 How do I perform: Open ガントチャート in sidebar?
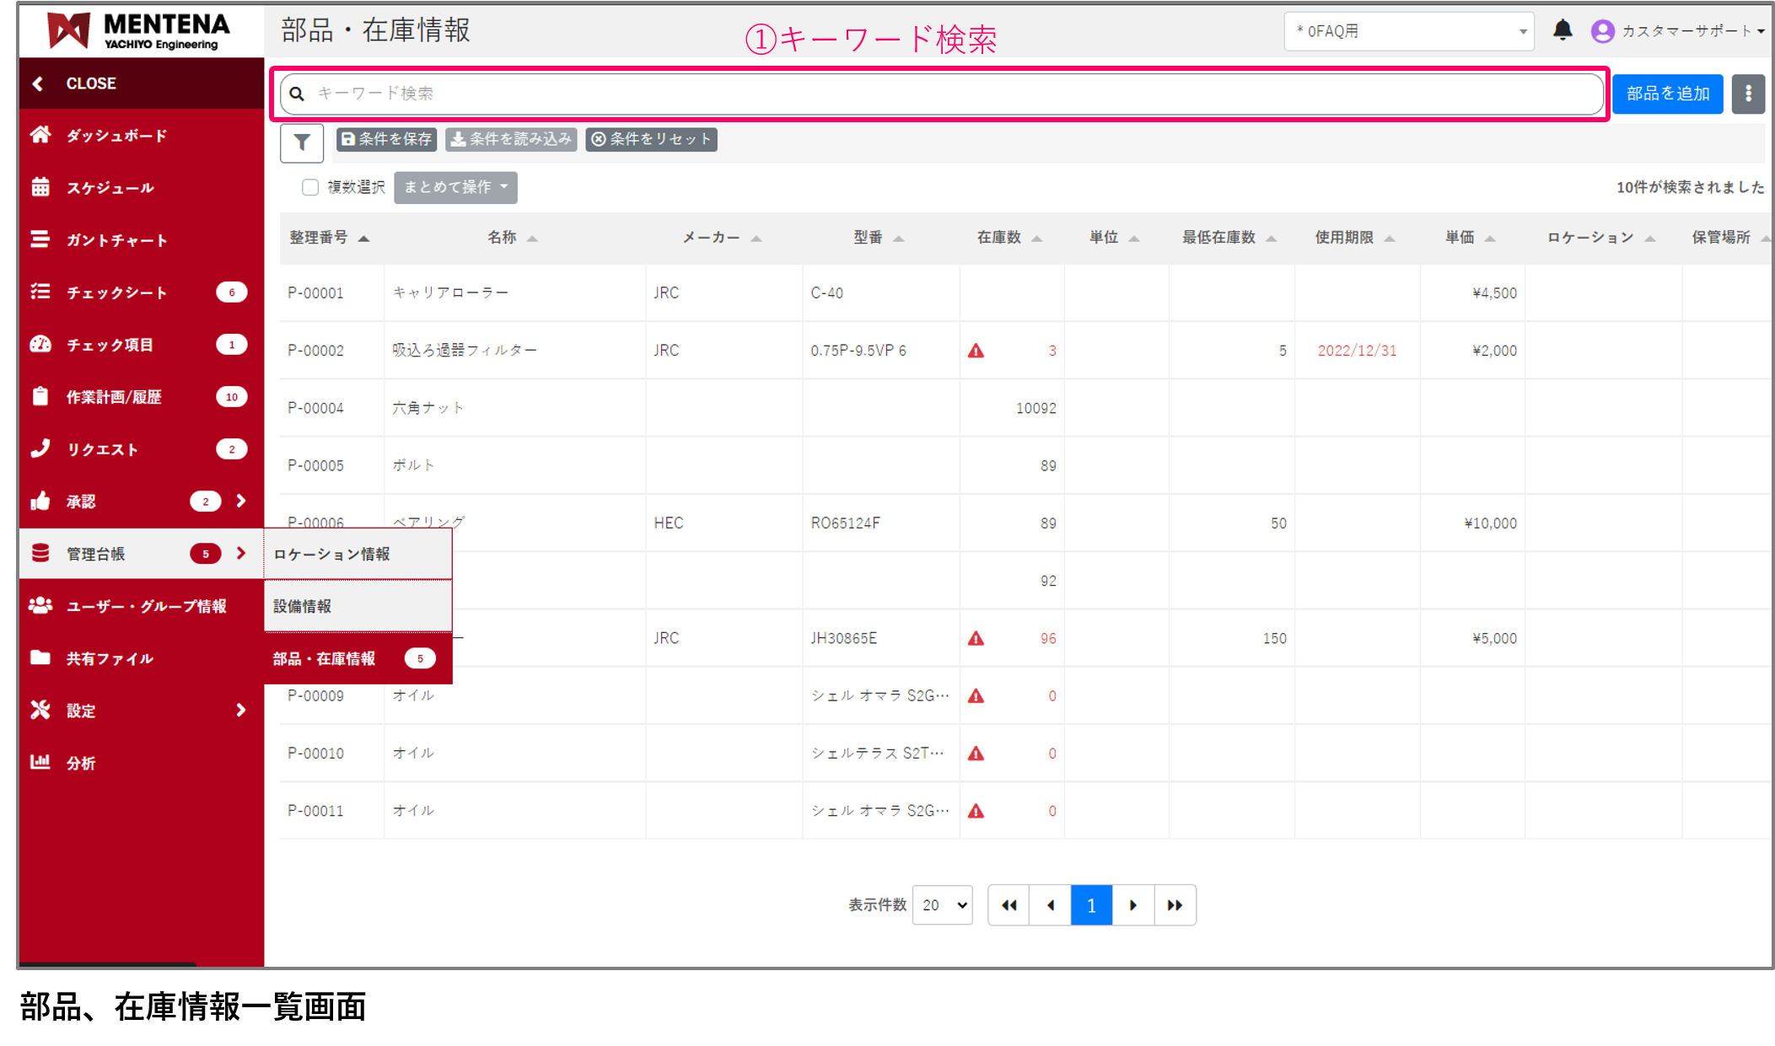tap(116, 240)
